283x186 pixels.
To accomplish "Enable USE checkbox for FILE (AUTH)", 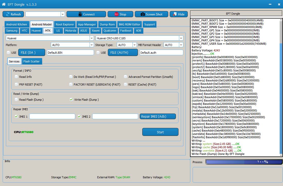I will pos(98,52).
